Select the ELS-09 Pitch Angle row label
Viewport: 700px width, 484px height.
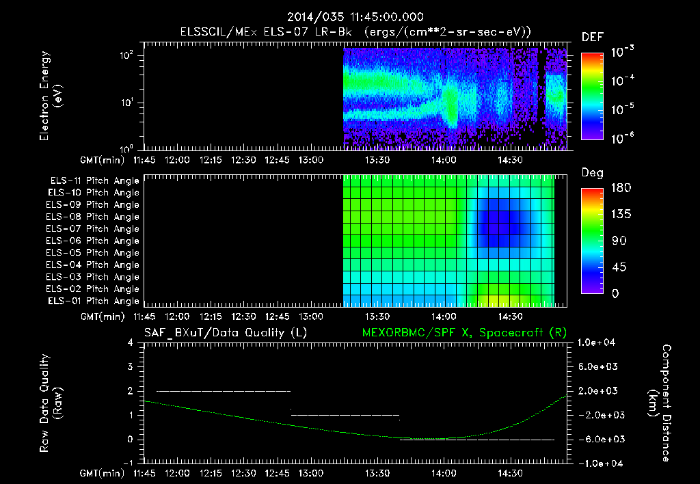click(93, 205)
